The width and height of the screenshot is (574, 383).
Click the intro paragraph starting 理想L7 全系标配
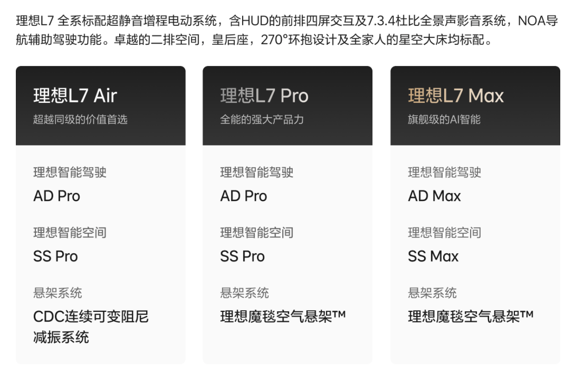pos(286,31)
